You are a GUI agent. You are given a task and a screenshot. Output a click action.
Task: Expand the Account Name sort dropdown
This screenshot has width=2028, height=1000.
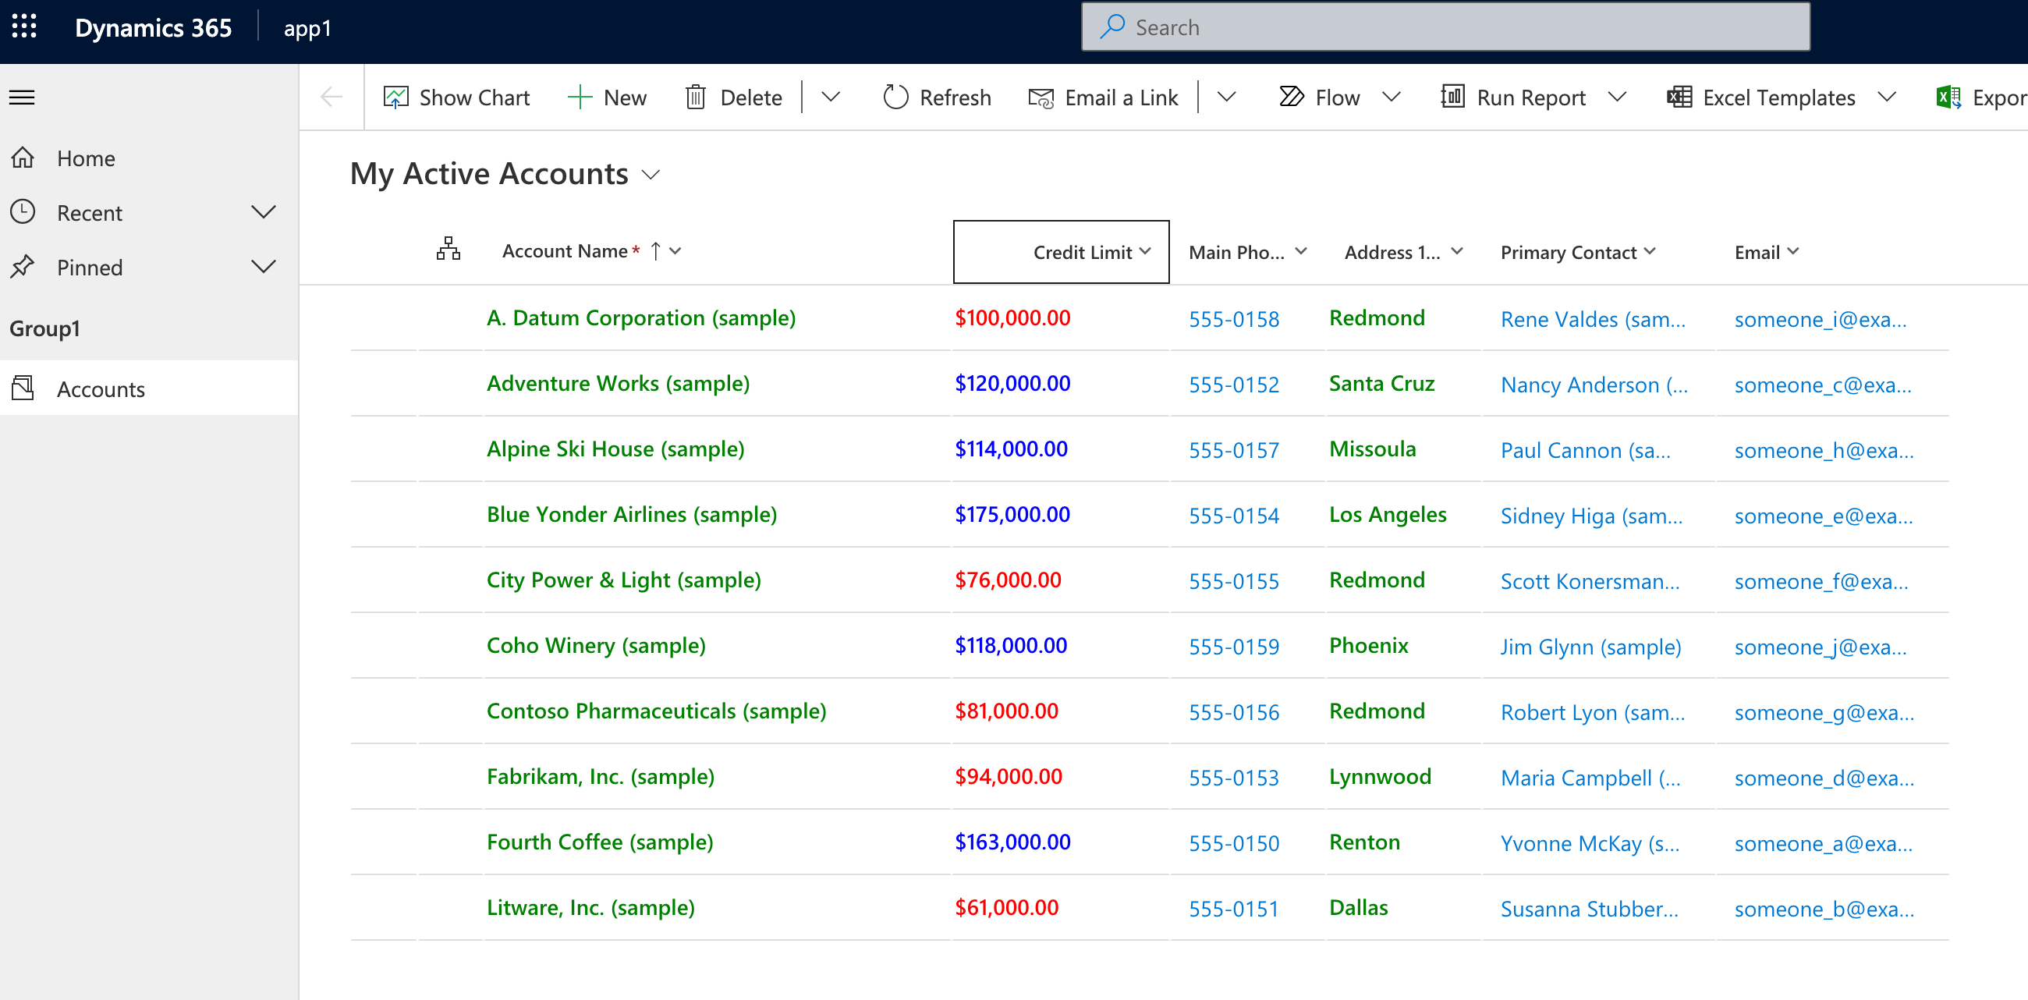[x=683, y=252]
